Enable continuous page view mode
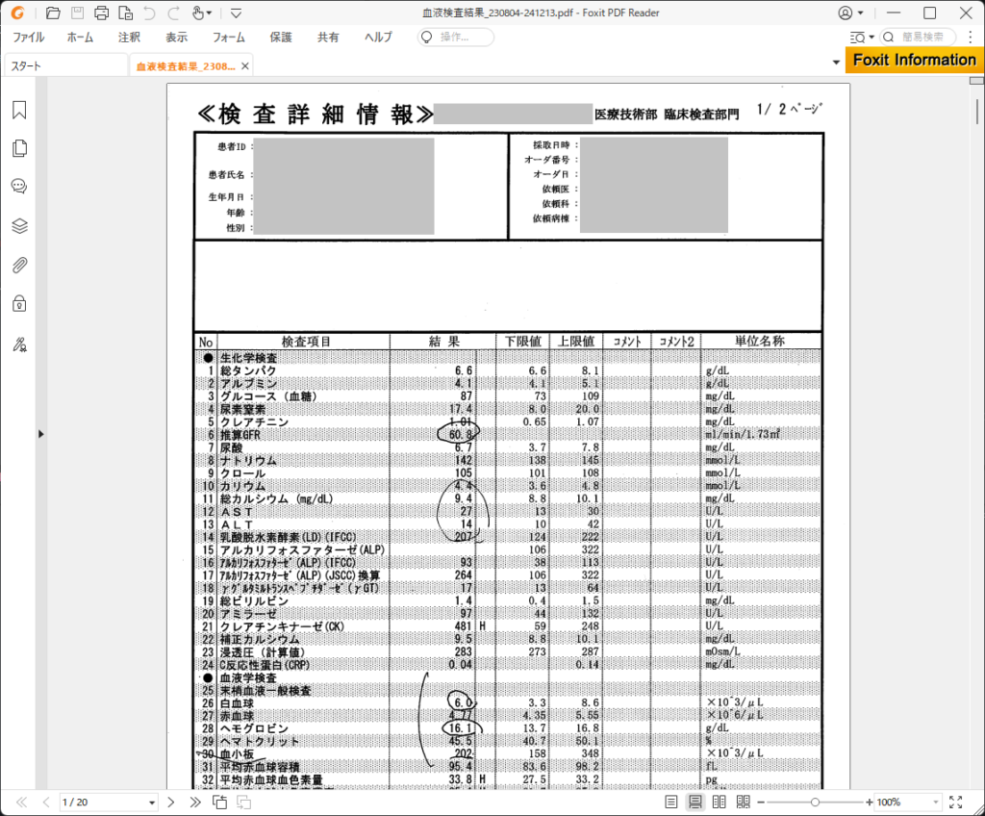 pyautogui.click(x=695, y=802)
